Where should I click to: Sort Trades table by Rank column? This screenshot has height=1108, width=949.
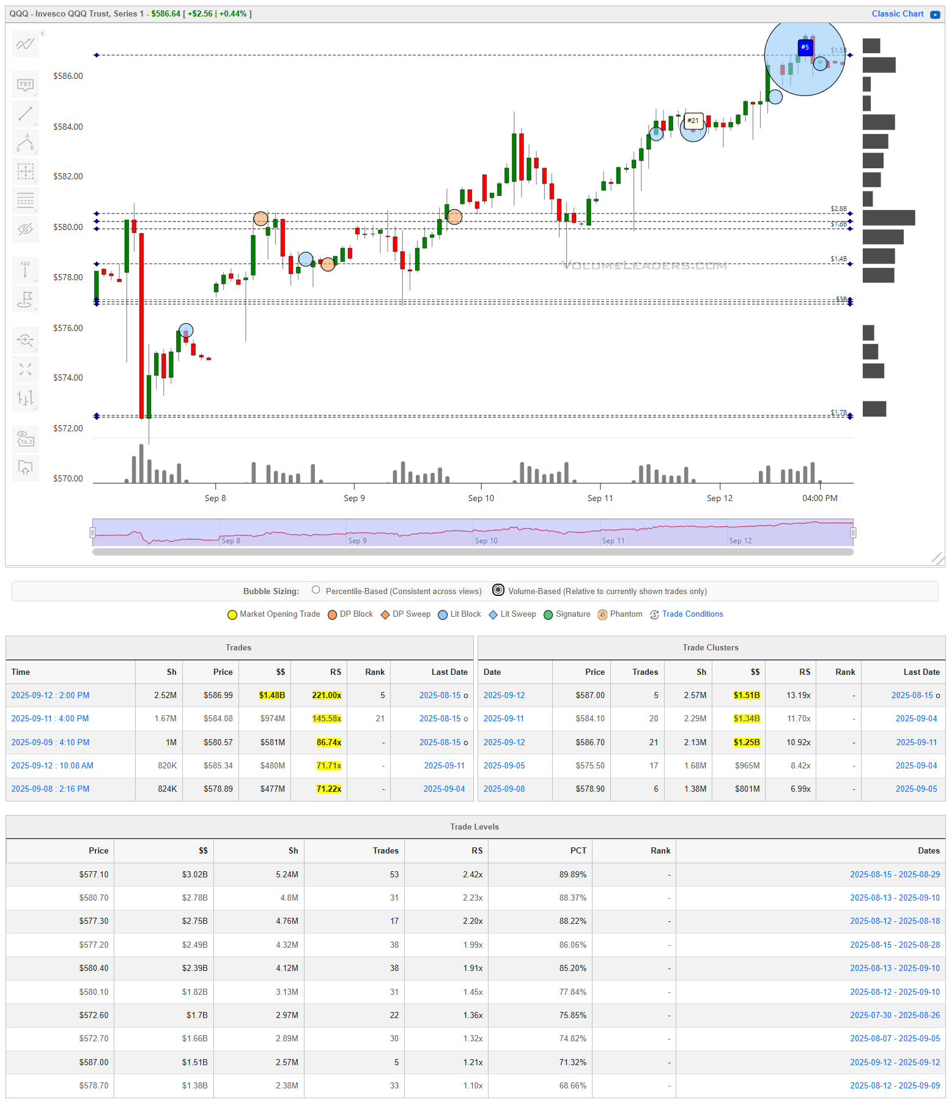[x=369, y=672]
